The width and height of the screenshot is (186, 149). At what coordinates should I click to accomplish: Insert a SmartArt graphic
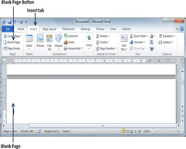71,36
